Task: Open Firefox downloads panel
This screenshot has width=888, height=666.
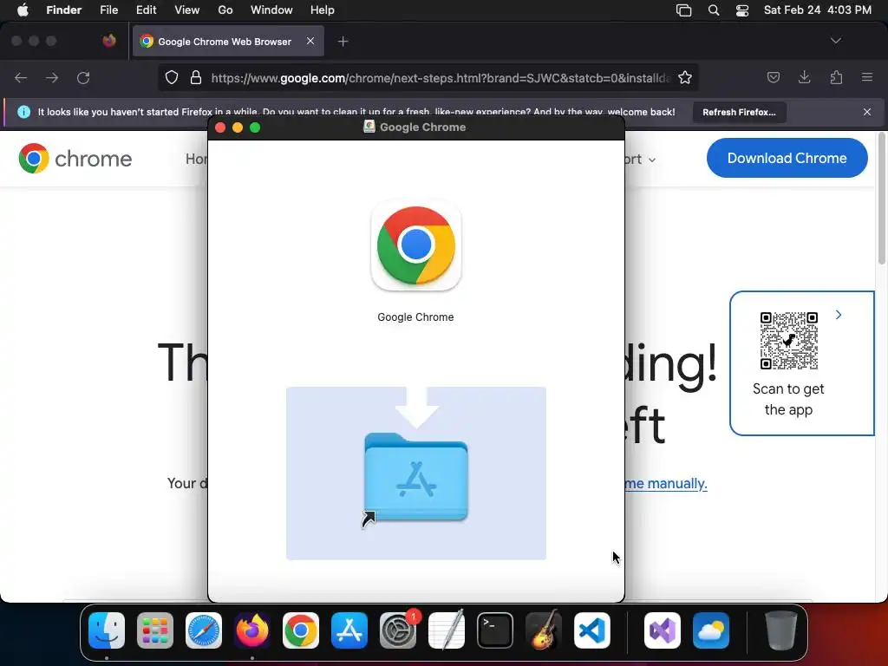Action: [804, 77]
